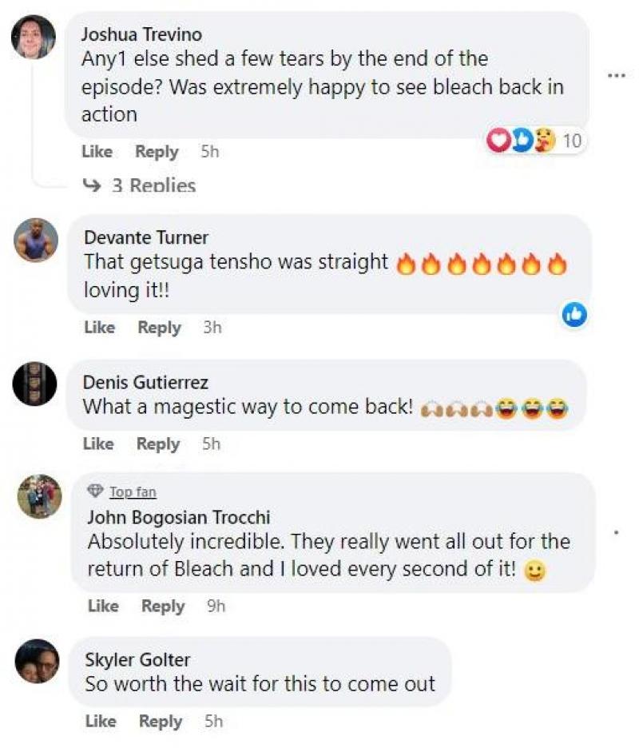Click the 3h timestamp on Devante's comment
The width and height of the screenshot is (639, 748).
[212, 327]
